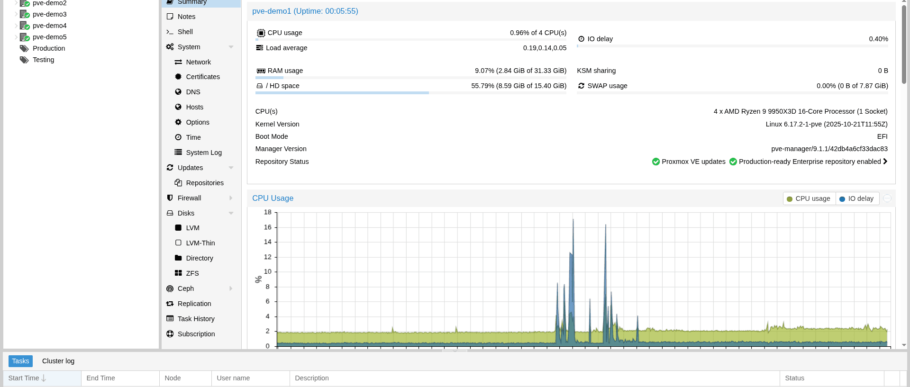Click the Certificates badge icon

[x=178, y=77]
